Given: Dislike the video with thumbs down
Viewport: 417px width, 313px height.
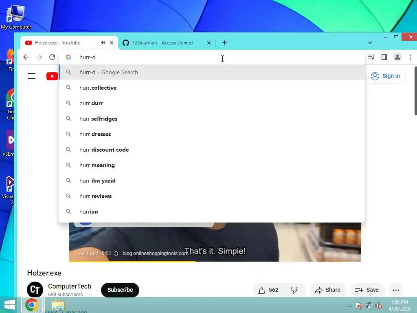Looking at the screenshot, I should [295, 290].
